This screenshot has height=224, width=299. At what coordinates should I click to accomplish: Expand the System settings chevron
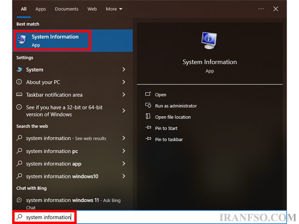(x=124, y=69)
